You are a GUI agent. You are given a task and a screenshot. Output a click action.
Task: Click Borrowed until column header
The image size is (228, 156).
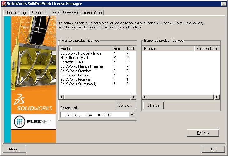coord(207,48)
